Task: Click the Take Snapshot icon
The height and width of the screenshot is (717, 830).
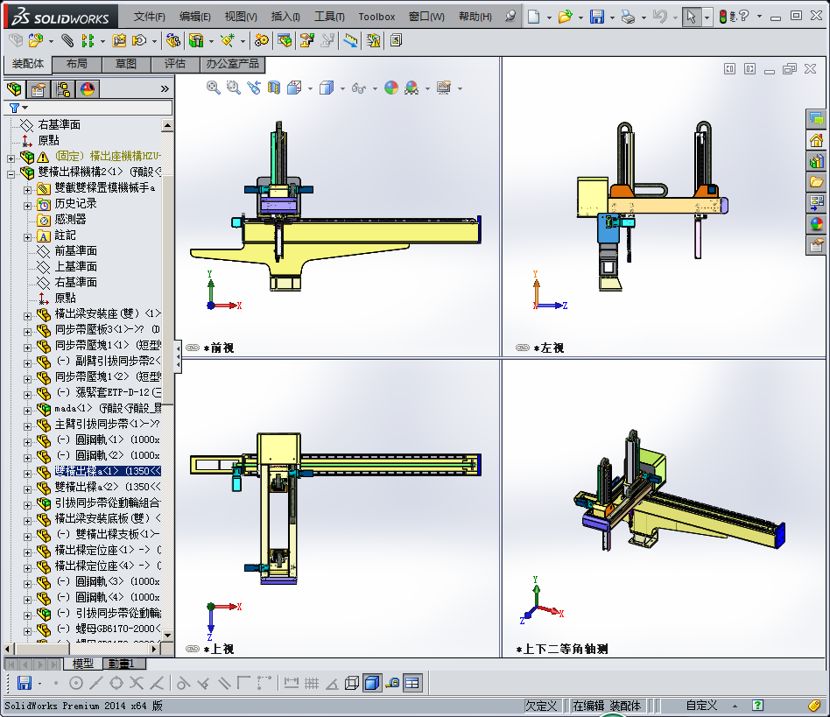Action: (x=396, y=40)
